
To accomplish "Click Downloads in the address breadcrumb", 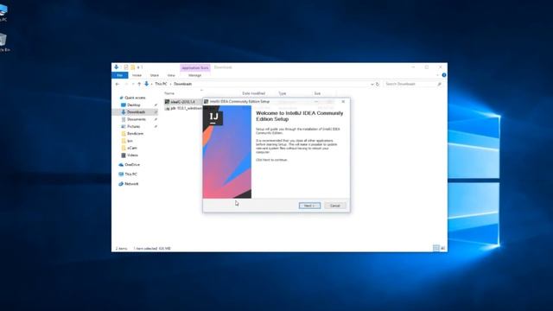I will click(x=182, y=84).
